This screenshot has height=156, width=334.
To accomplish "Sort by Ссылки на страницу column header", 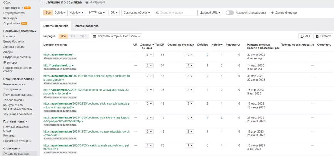I will point(181,45).
